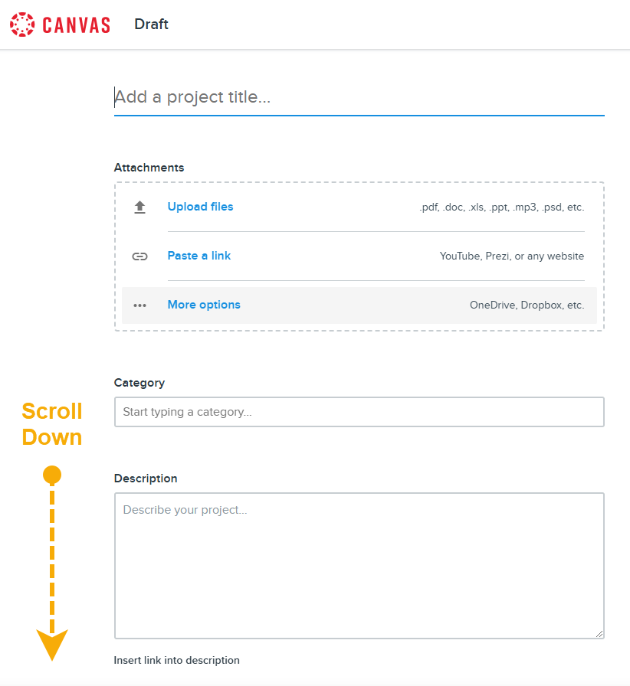Click the Attachments section heading

(149, 168)
